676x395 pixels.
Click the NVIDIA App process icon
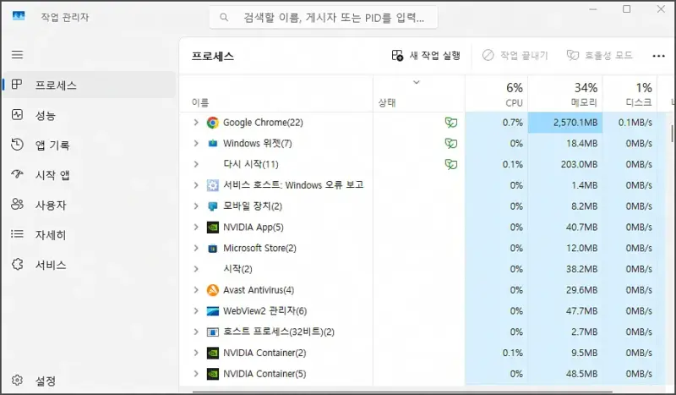[x=213, y=227]
